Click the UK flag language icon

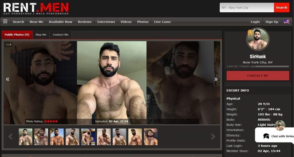click(x=286, y=22)
